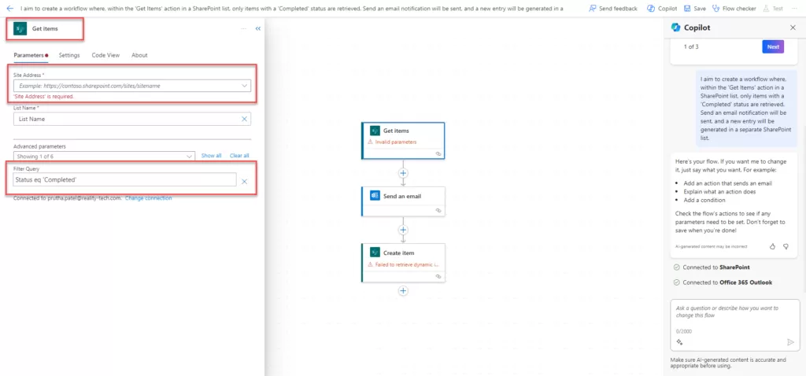
Task: Add a step after Create item
Action: pos(404,291)
